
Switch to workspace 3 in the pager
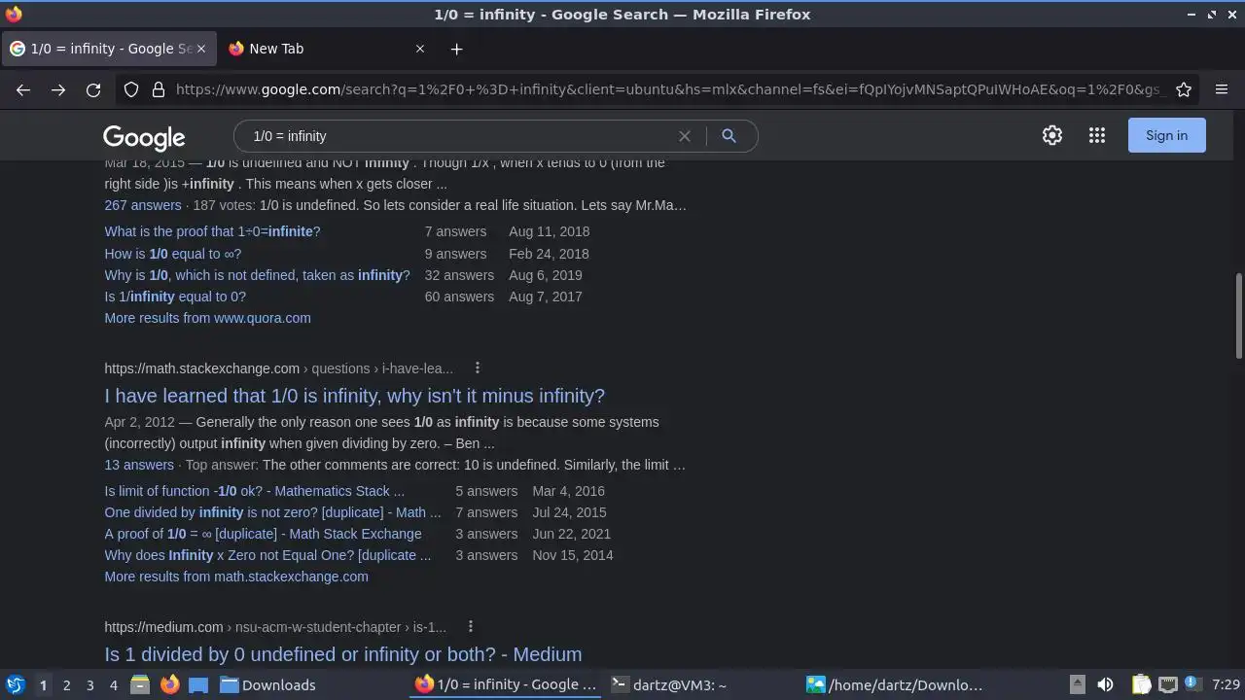(89, 685)
